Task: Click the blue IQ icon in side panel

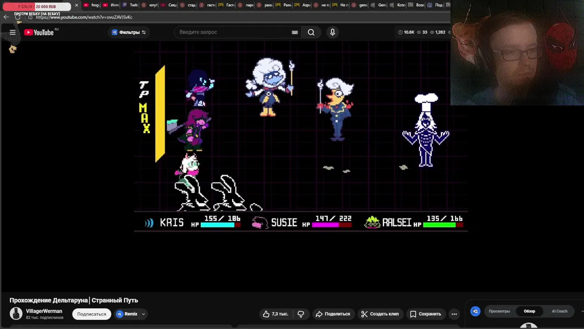Action: tap(475, 311)
